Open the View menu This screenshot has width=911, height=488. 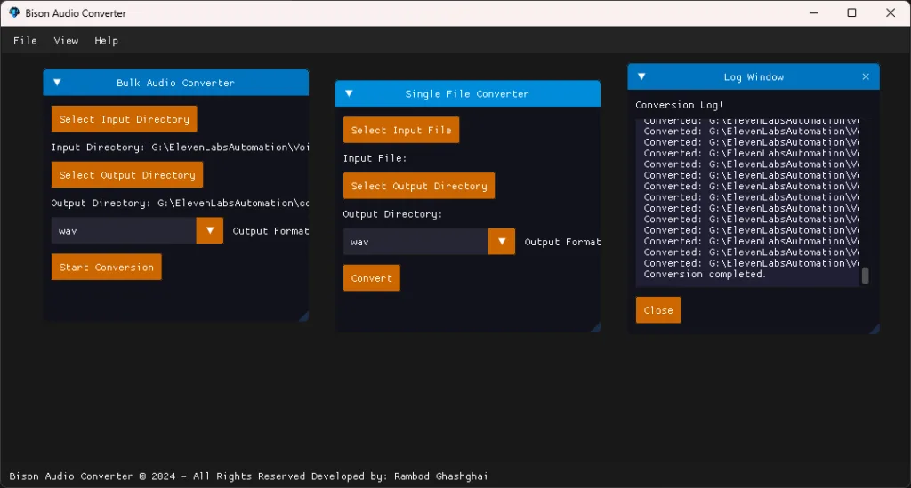(x=66, y=41)
